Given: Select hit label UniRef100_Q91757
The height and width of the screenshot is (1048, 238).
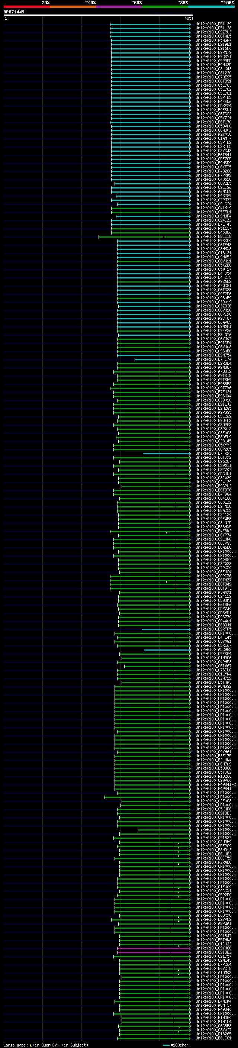Looking at the screenshot, I should 213,957.
